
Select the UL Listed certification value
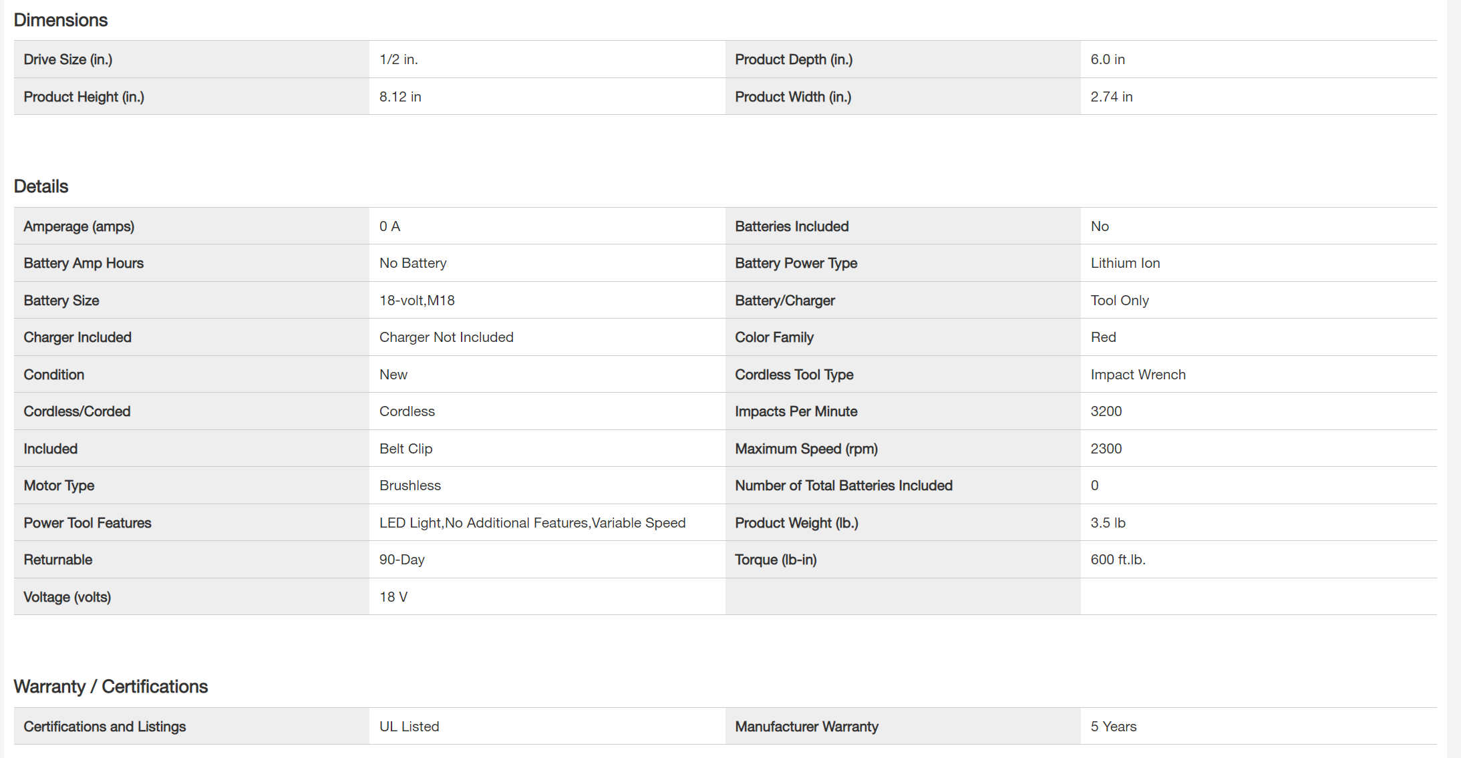pyautogui.click(x=409, y=727)
